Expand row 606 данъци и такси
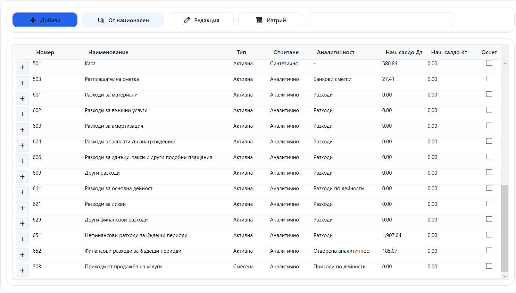The image size is (516, 293). [x=22, y=161]
